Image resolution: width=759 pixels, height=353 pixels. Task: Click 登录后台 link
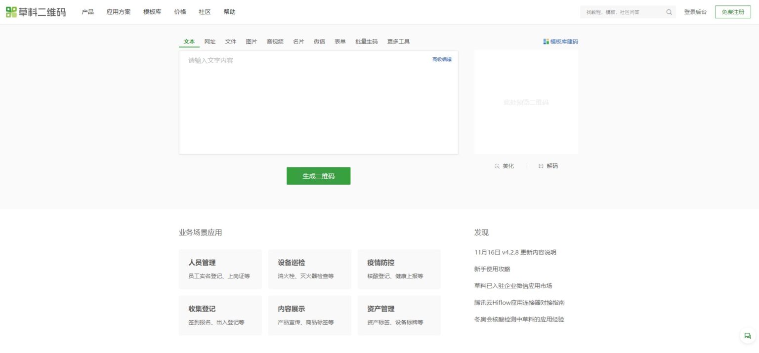click(x=695, y=12)
